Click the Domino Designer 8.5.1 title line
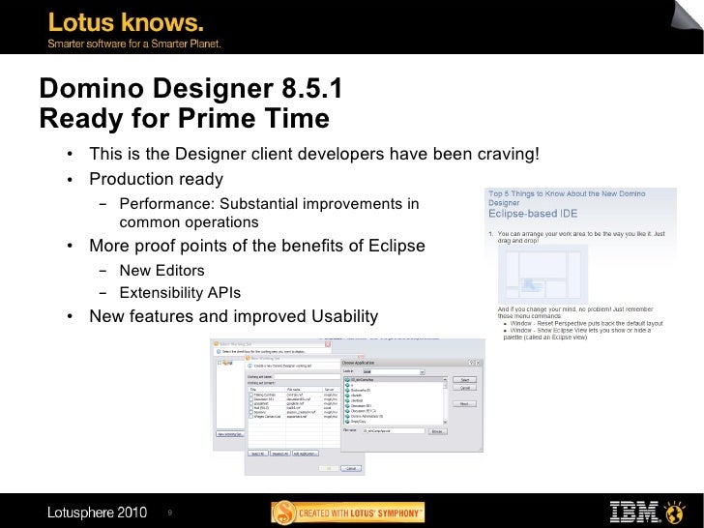This screenshot has height=528, width=704. (191, 88)
